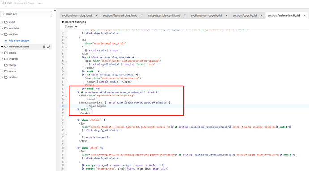The image size is (309, 171).
Task: Fold code at line 65 gutter arrow
Action: pyautogui.click(x=66, y=96)
